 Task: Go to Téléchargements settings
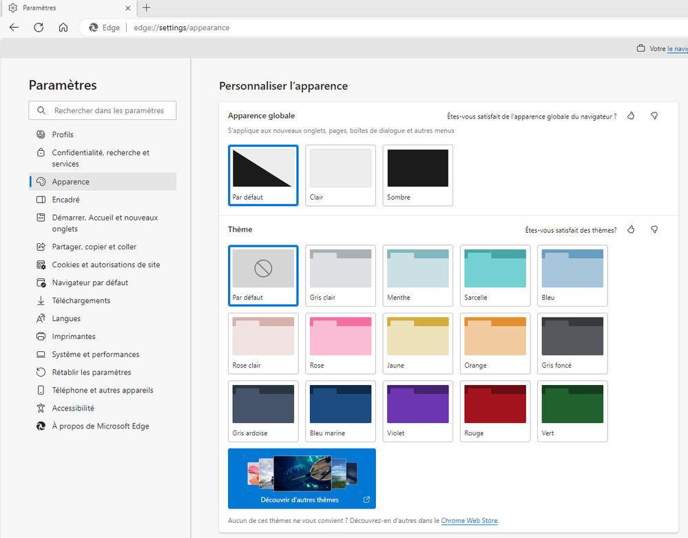point(103,300)
